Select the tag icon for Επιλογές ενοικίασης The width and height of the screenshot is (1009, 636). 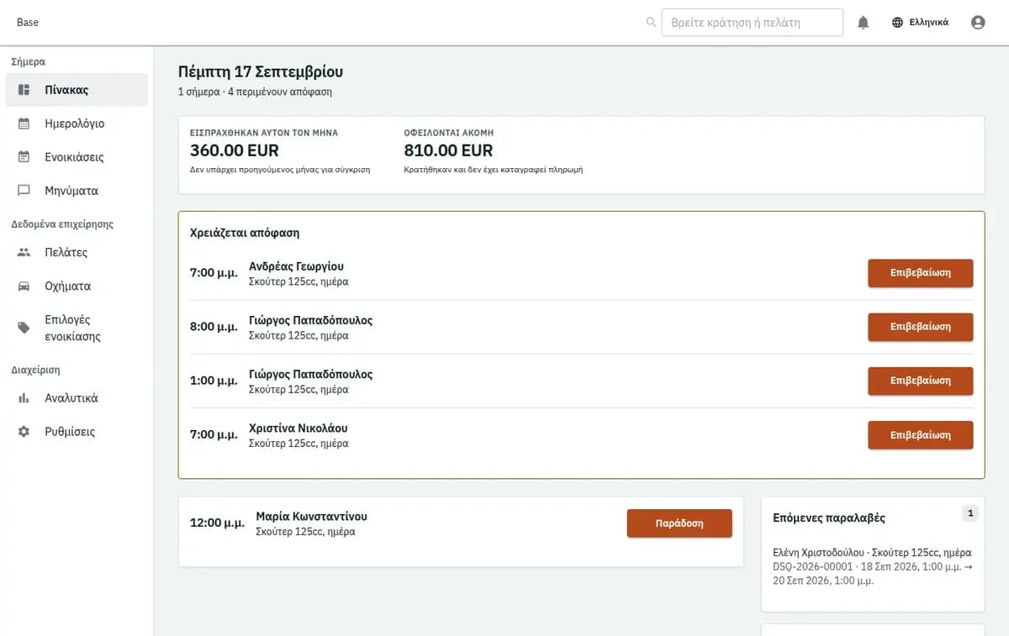(x=24, y=328)
